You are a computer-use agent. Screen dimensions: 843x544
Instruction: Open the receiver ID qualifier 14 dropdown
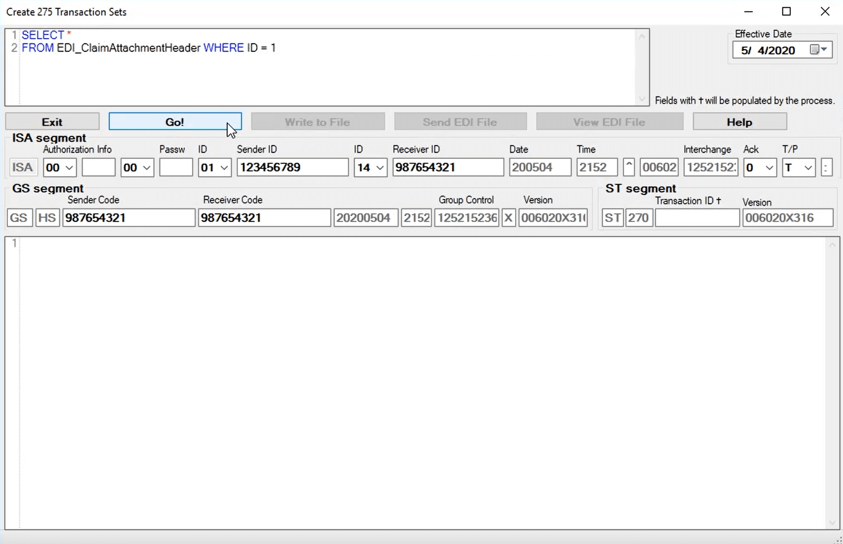pyautogui.click(x=380, y=168)
